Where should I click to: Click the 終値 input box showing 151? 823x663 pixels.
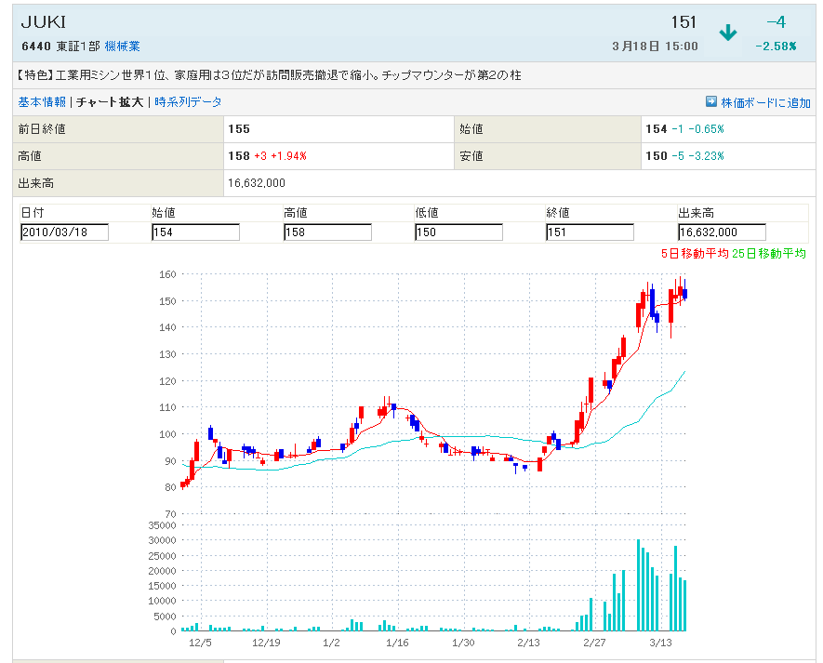(590, 232)
